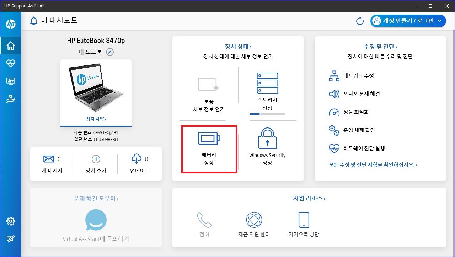The width and height of the screenshot is (455, 257).
Task: Click the Virtual Assistant smiley bubble
Action: (96, 220)
